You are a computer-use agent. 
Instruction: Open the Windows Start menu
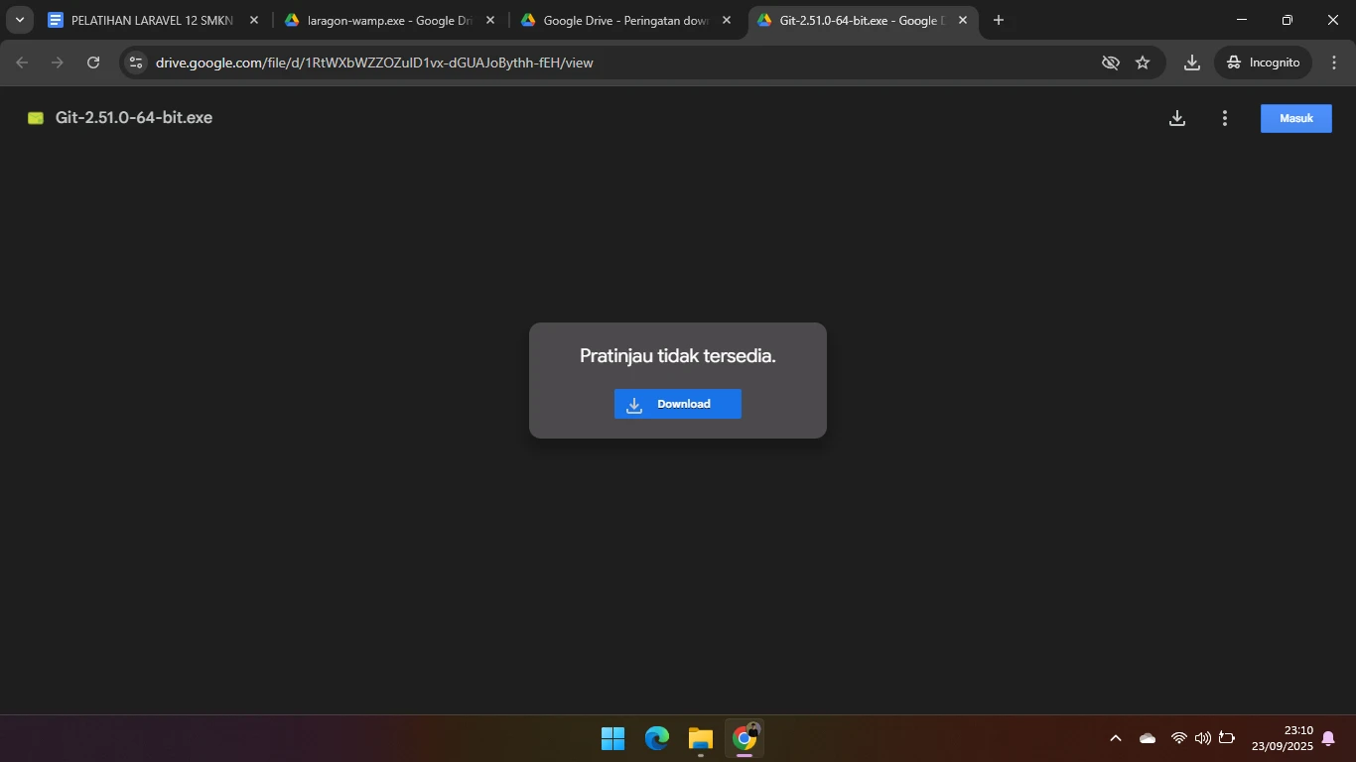point(612,738)
